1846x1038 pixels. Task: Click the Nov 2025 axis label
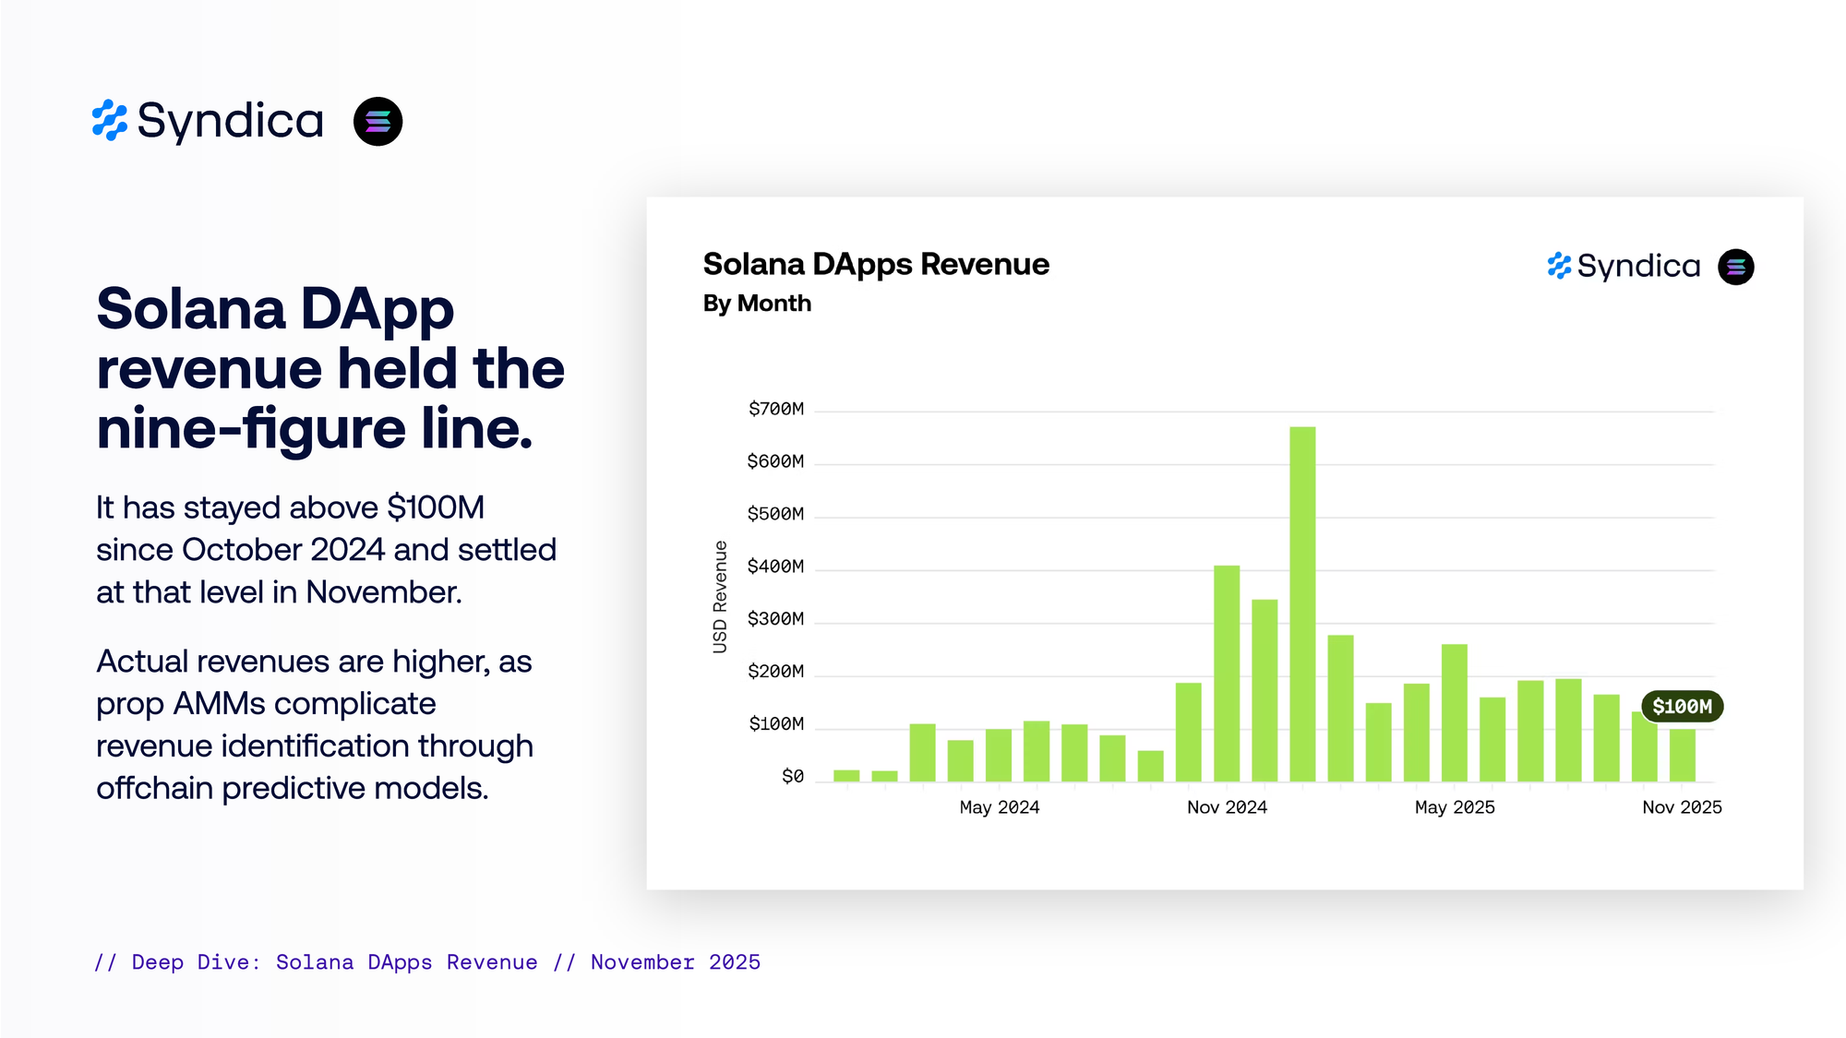pos(1682,807)
